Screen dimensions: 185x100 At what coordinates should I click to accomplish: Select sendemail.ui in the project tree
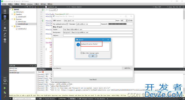point(22,29)
